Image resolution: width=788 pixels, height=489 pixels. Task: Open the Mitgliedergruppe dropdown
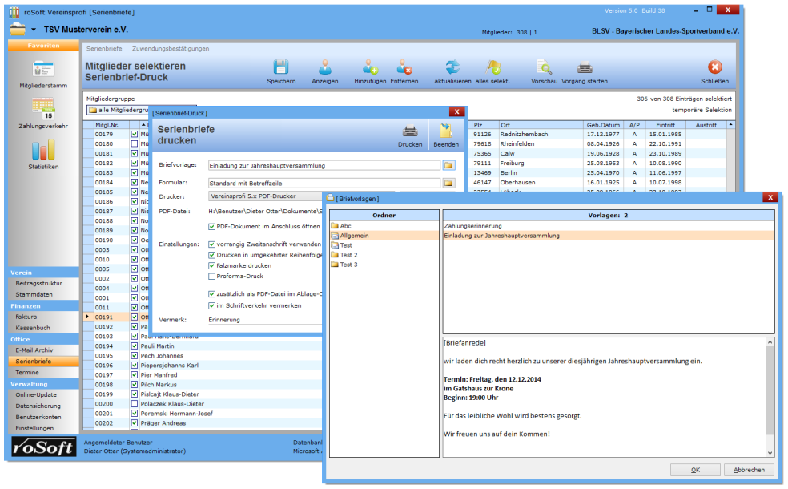120,110
